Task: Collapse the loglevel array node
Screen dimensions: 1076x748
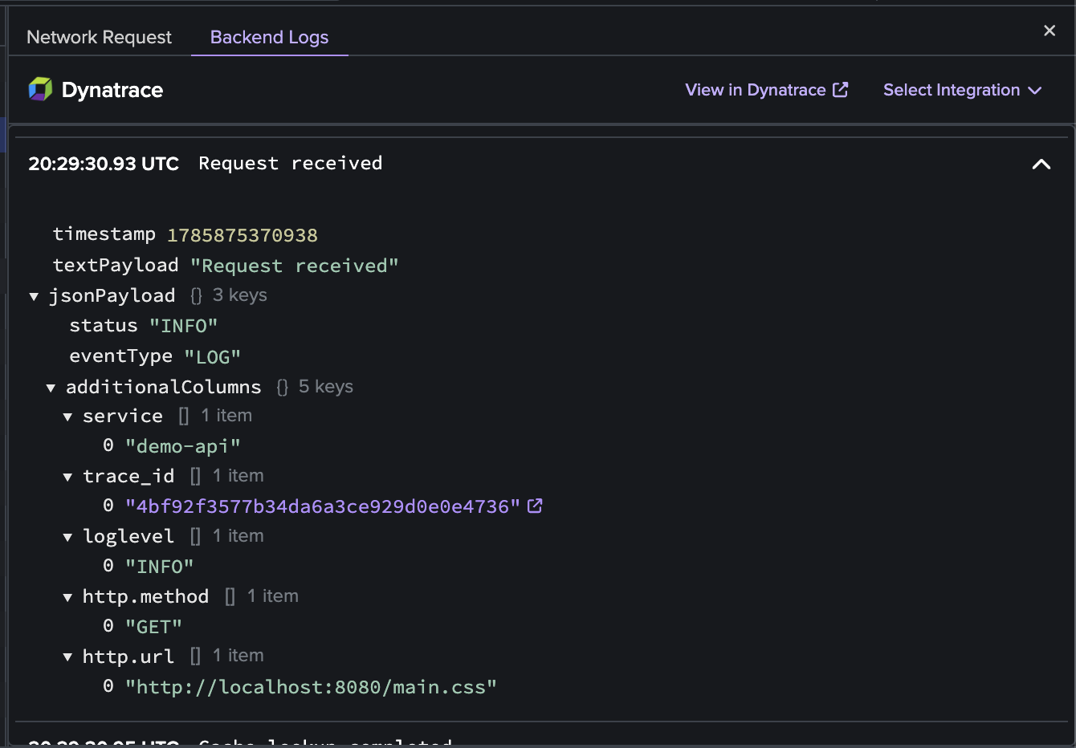Action: click(67, 537)
